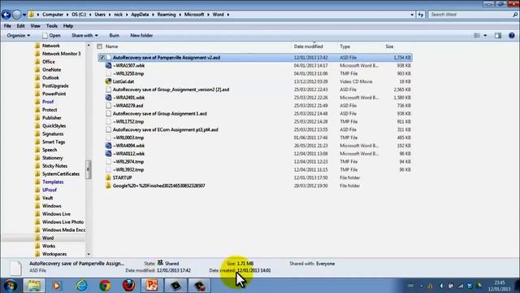
Task: Select ~WRA2491.wbk Word backup icon
Action: [108, 98]
